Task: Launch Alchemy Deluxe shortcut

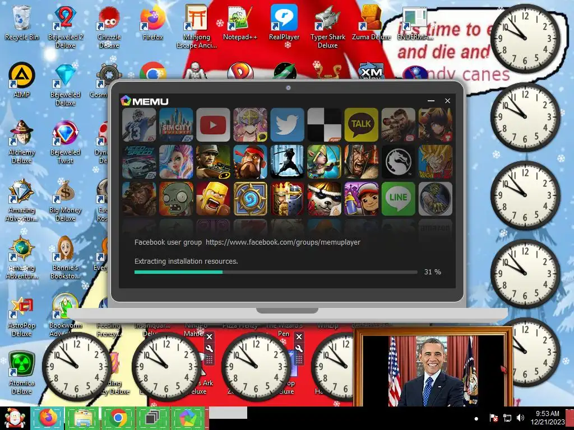Action: 22,142
